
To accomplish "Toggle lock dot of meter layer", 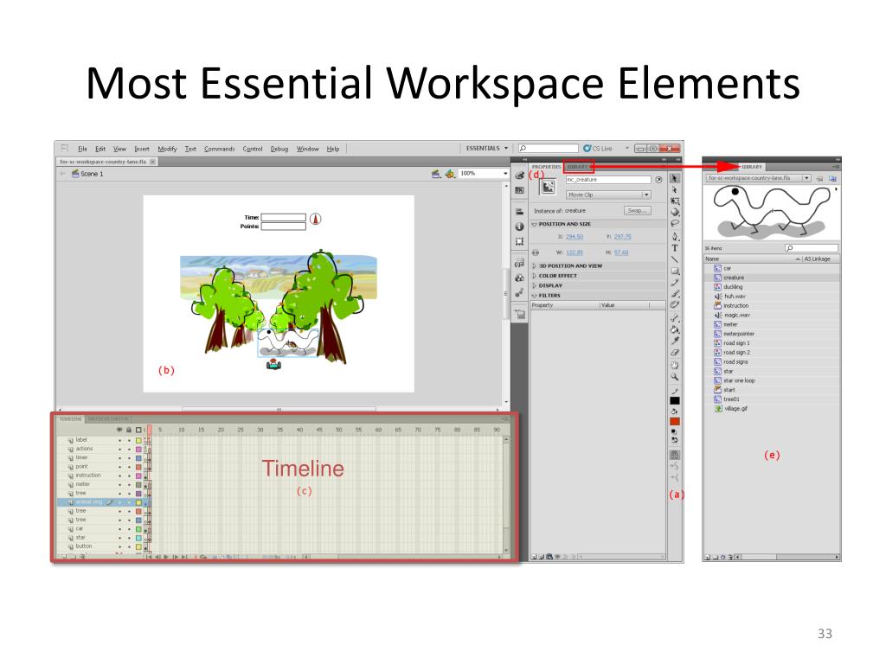I will point(129,484).
